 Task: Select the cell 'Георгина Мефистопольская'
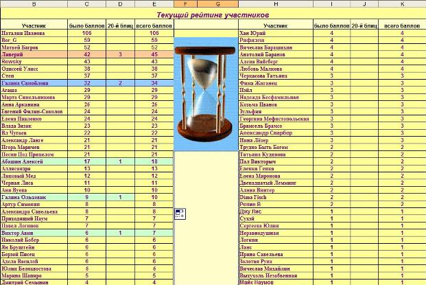[276, 119]
